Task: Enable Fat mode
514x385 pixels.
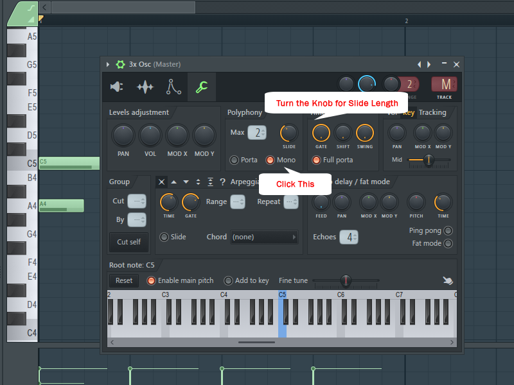Action: pyautogui.click(x=448, y=244)
